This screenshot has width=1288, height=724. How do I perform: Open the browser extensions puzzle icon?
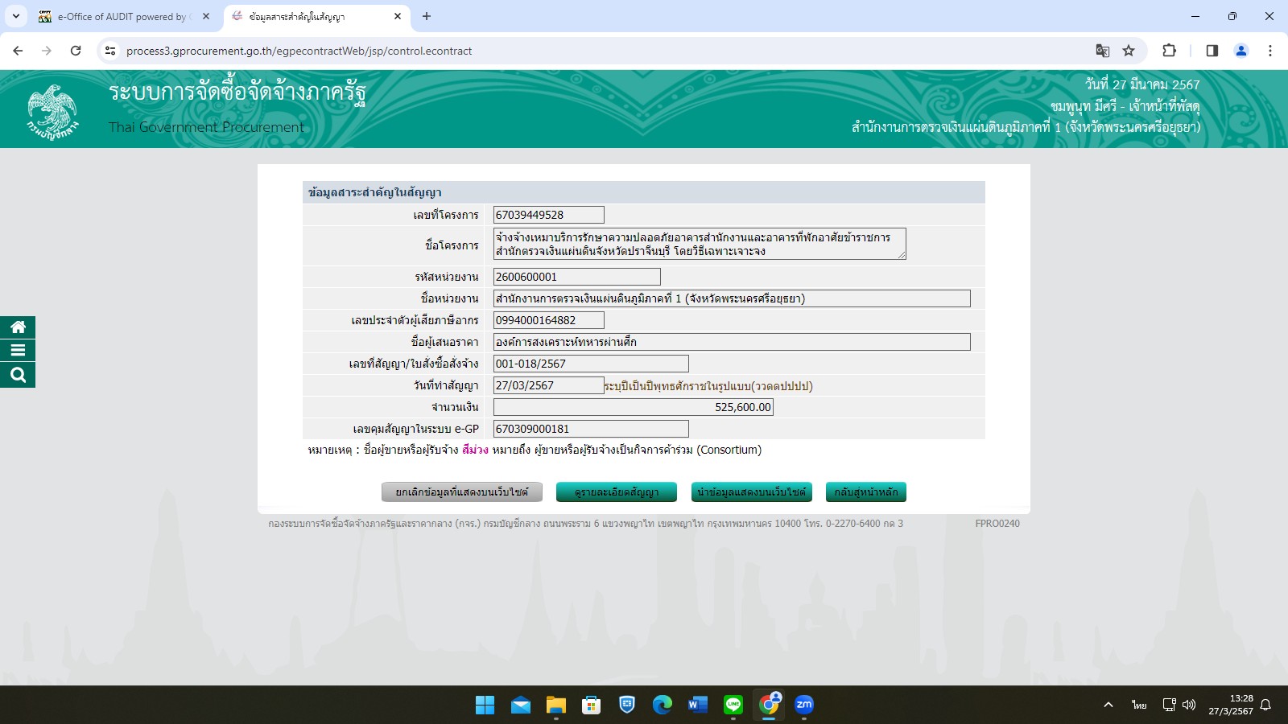tap(1169, 51)
